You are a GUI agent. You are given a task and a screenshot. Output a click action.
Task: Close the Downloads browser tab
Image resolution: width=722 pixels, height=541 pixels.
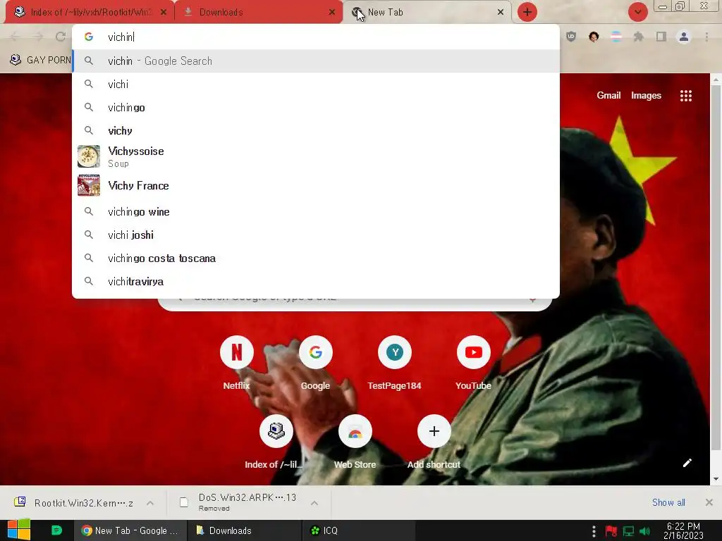(332, 13)
